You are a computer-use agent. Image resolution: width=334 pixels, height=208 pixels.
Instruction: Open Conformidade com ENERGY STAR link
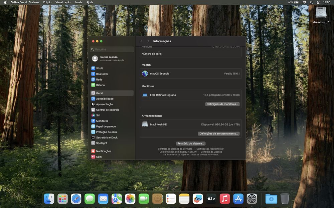178,152
